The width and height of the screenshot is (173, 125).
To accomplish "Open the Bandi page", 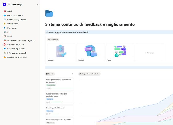I will 10,36.
